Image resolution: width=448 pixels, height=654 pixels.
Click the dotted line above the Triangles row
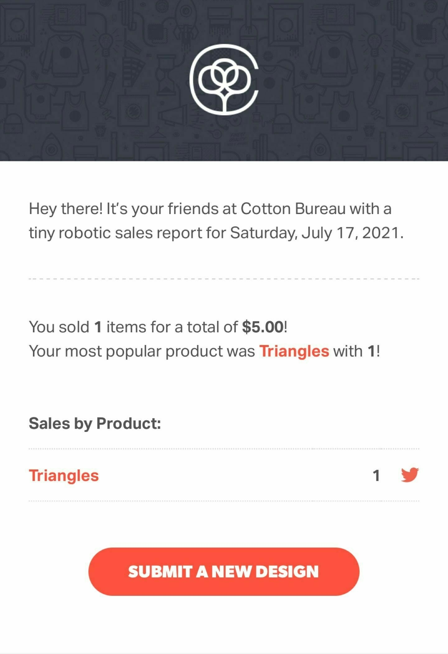(224, 449)
